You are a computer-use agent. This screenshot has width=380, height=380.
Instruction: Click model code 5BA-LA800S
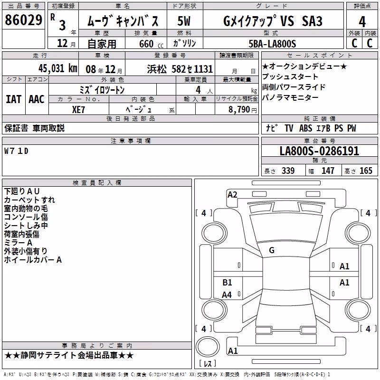click(272, 44)
